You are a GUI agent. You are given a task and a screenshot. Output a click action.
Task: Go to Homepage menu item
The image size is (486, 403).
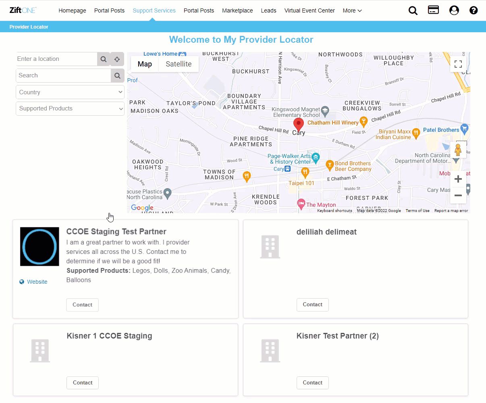coord(72,10)
